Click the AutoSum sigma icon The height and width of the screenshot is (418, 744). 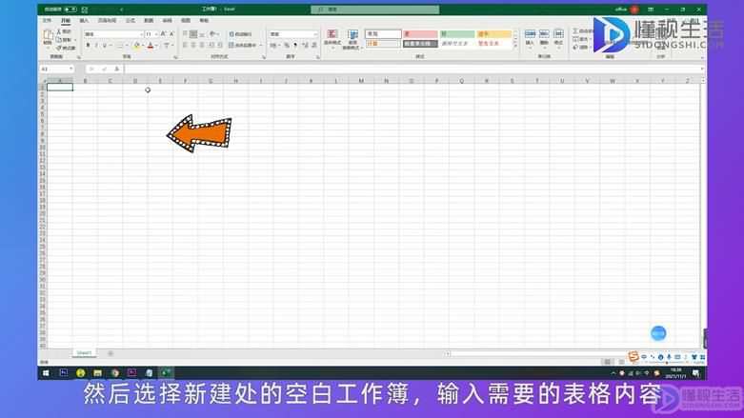(575, 30)
